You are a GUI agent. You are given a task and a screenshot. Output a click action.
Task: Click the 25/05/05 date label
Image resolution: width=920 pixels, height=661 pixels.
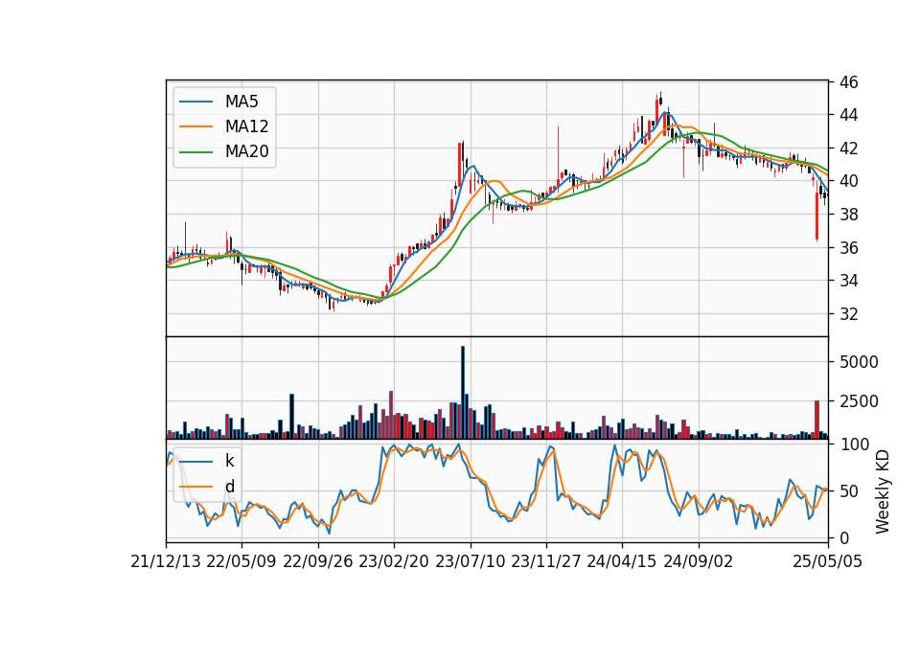click(828, 561)
